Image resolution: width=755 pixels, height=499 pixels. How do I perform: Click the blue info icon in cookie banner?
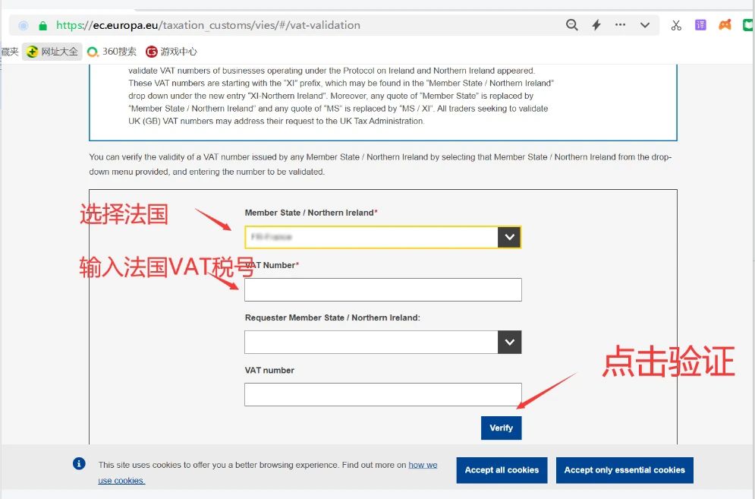(80, 464)
